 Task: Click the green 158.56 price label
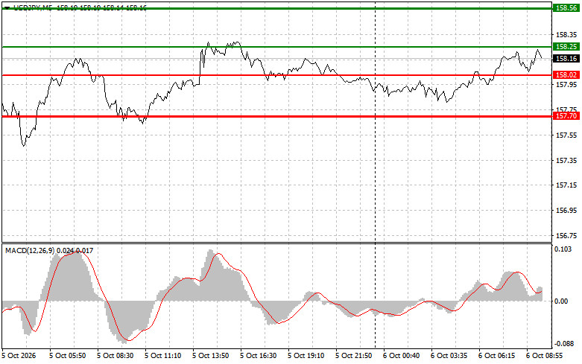point(566,7)
